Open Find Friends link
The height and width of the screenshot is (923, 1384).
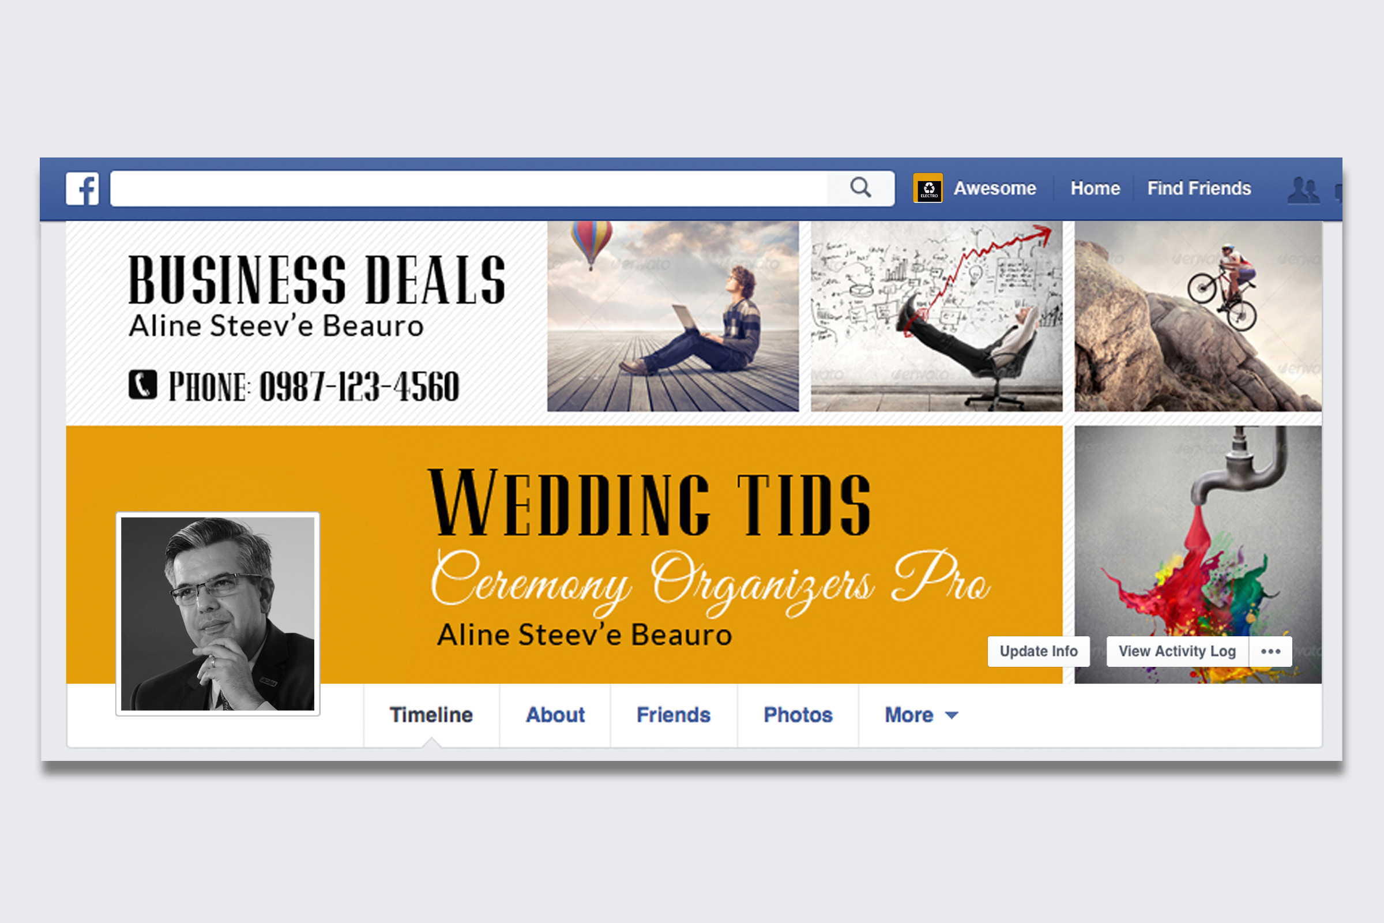1199,189
